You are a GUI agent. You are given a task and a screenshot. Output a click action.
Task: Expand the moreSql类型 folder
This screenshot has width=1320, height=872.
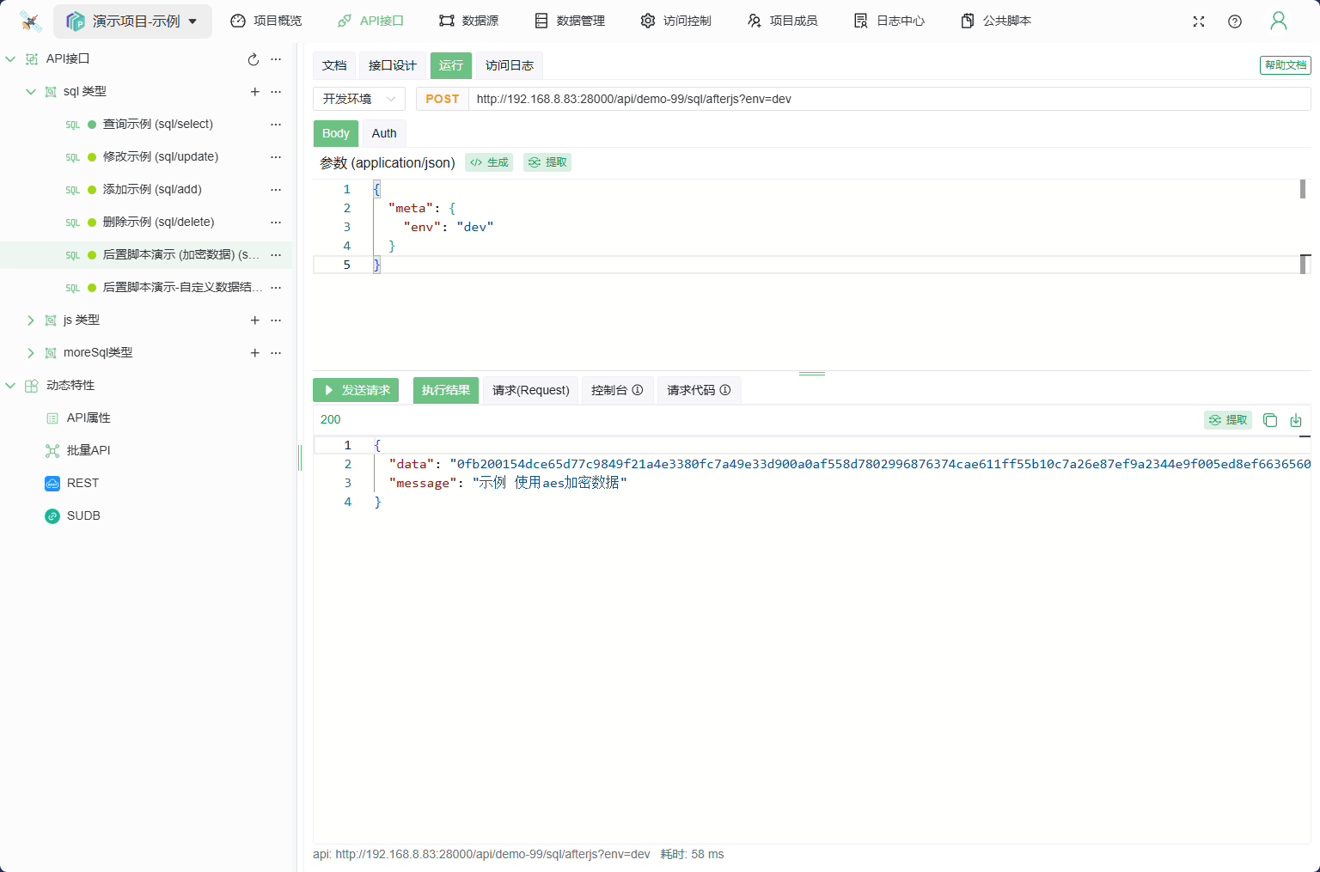coord(31,353)
